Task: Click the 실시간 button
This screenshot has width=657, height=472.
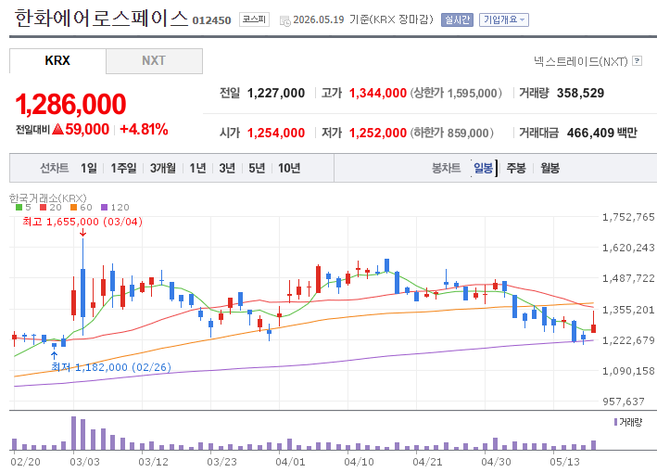Action: [x=457, y=19]
